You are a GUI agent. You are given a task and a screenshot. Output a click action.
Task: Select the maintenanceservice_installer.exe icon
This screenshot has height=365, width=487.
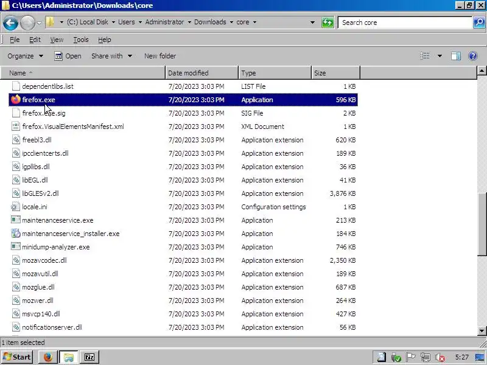[16, 234]
